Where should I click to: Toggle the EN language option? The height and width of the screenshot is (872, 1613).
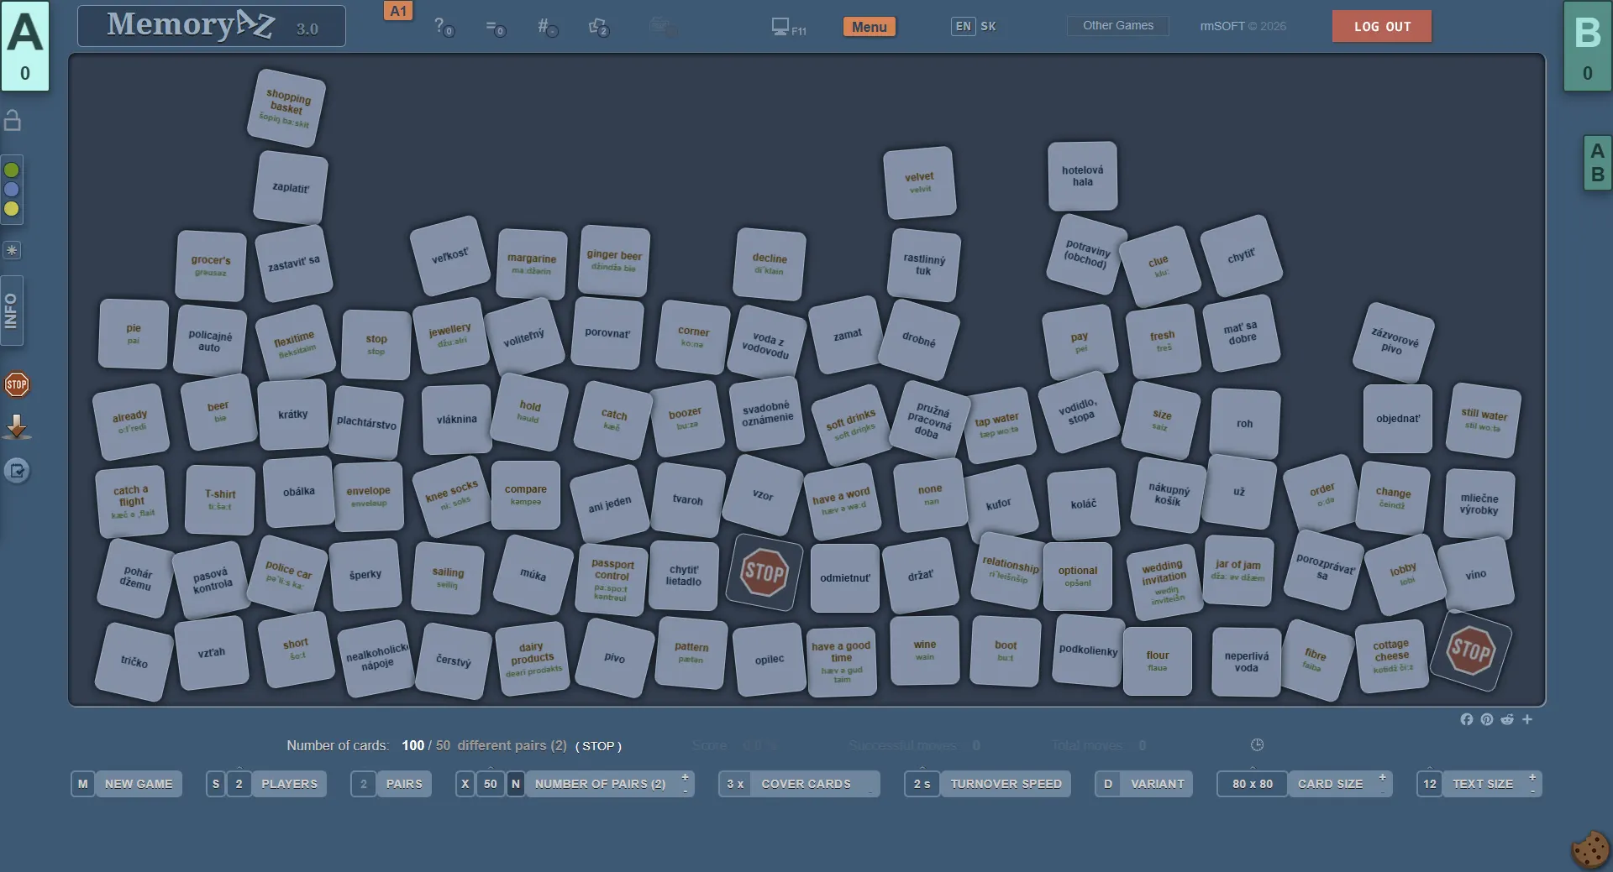[963, 26]
